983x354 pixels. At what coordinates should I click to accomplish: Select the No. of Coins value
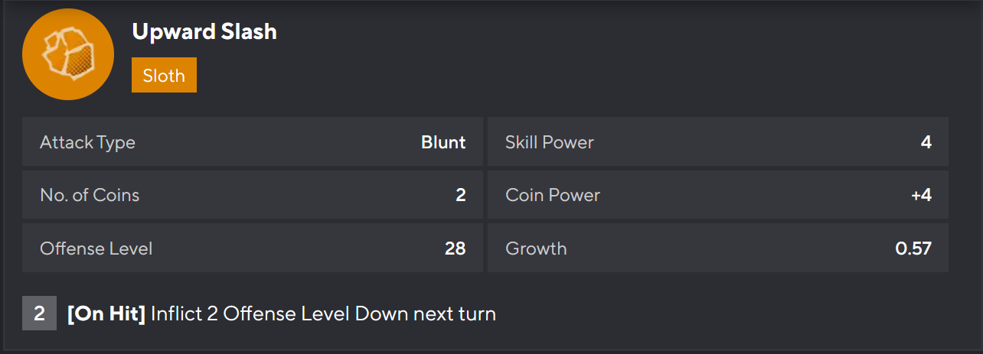pos(460,195)
